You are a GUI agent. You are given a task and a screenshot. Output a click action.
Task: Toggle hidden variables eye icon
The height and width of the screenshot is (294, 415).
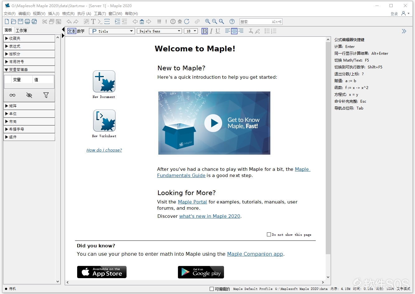29,95
